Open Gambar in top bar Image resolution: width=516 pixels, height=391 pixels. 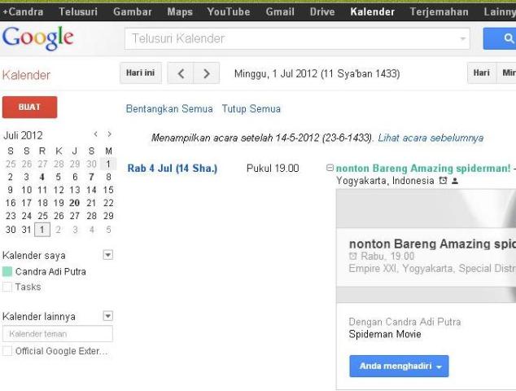(133, 12)
